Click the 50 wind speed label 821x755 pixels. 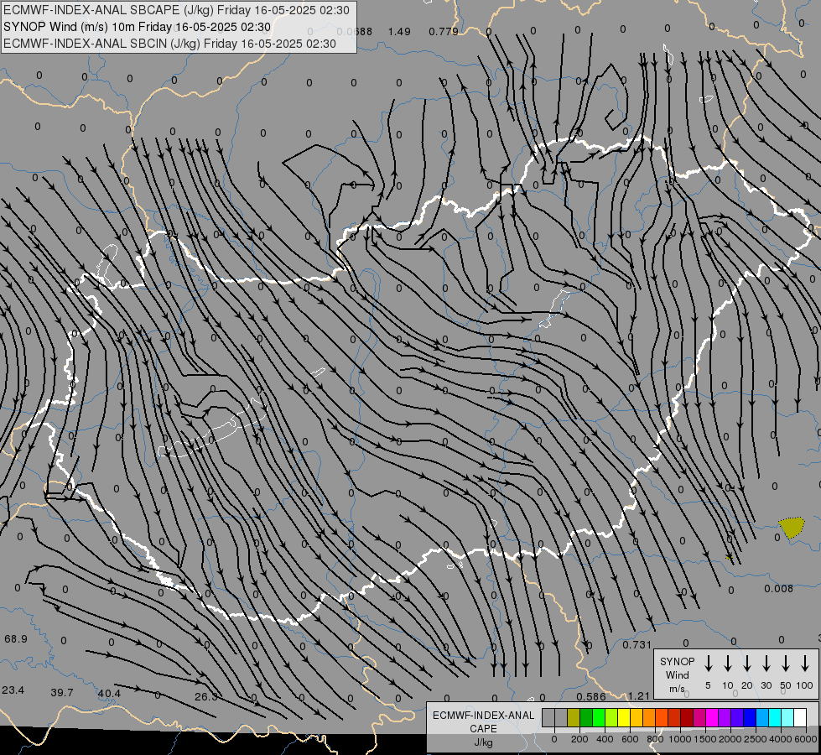[786, 685]
